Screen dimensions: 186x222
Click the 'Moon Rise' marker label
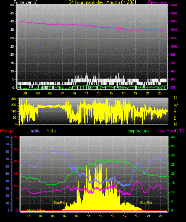(36, 210)
